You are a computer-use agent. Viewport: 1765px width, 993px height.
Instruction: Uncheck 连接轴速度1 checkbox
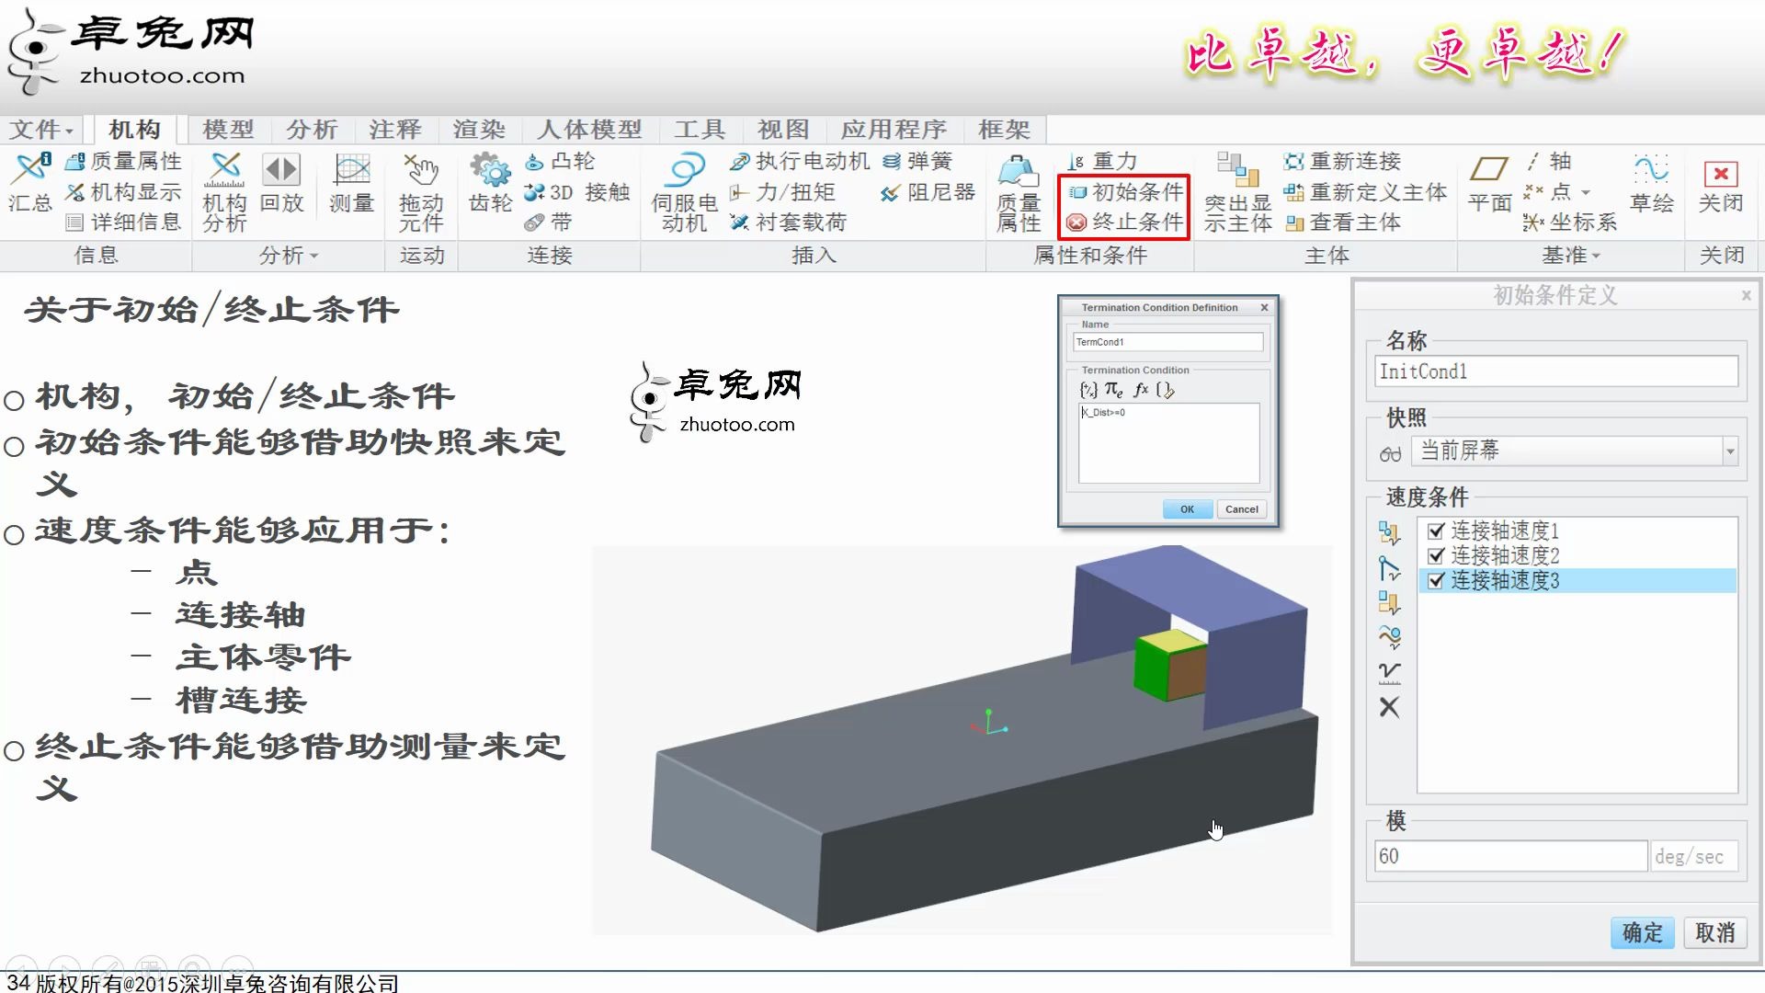(1436, 531)
